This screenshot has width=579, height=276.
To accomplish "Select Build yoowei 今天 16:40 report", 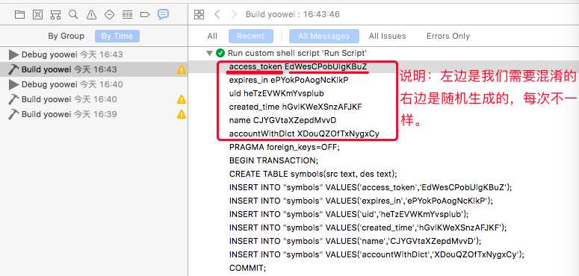I will tap(94, 99).
